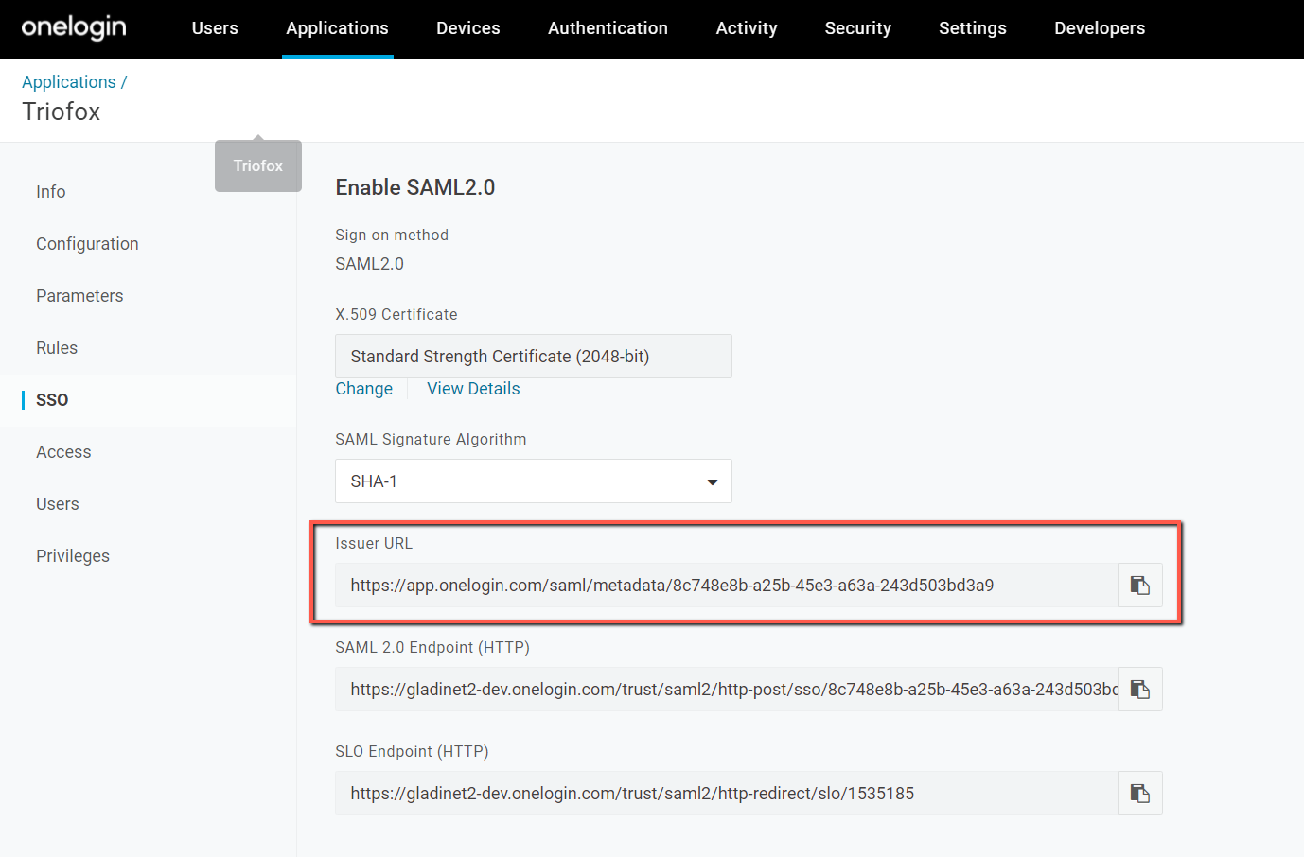Viewport: 1304px width, 857px height.
Task: Click the SAML Signature Algorithm label
Action: click(x=431, y=439)
